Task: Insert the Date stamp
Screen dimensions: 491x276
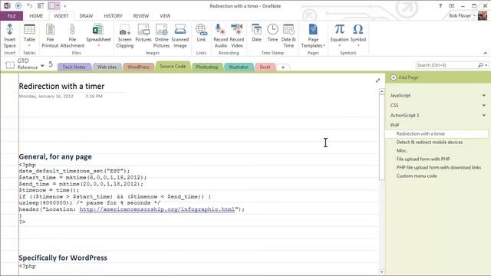Action: pyautogui.click(x=256, y=33)
